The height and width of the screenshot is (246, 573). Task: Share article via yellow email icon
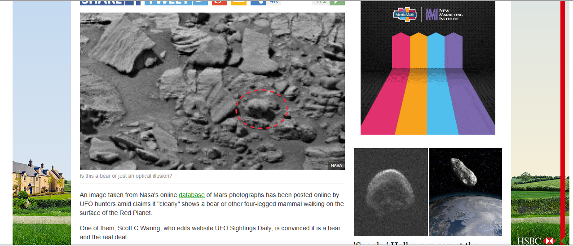pyautogui.click(x=239, y=2)
